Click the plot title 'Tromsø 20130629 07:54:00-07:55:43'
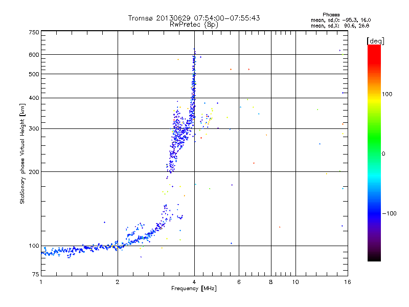Image resolution: width=409 pixels, height=307 pixels. pos(194,18)
